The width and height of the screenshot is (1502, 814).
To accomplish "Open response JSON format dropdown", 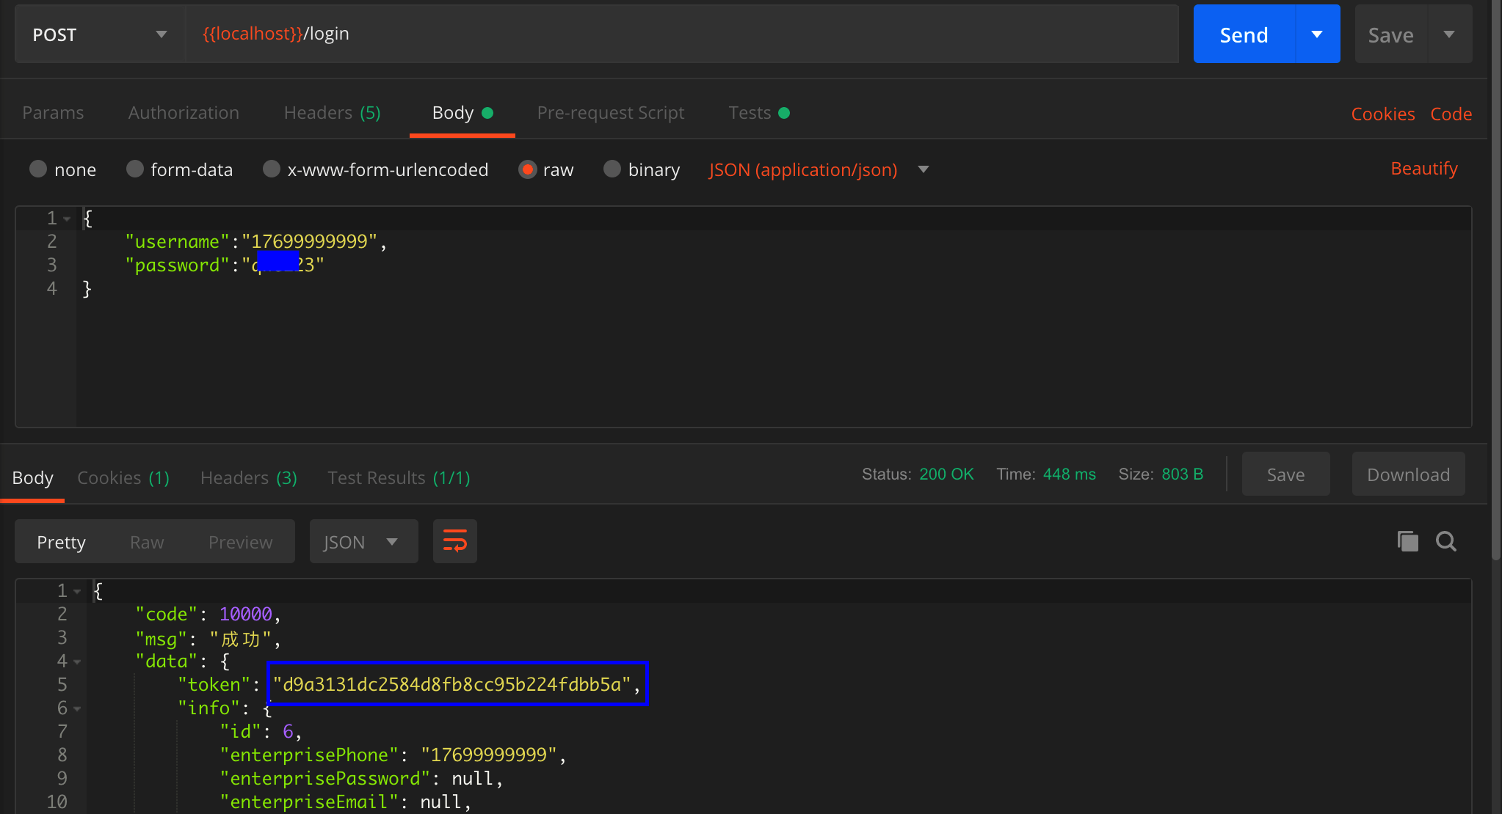I will pos(363,541).
